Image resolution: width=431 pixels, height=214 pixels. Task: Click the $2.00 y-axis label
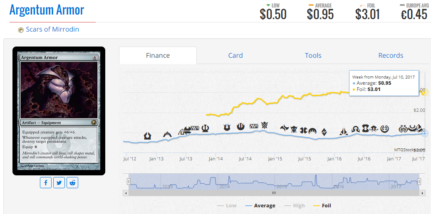click(x=419, y=110)
